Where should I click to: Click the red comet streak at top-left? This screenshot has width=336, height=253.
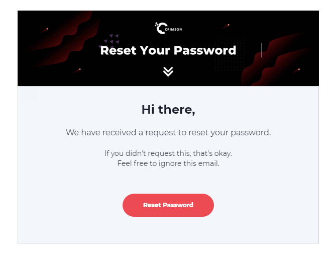(46, 29)
